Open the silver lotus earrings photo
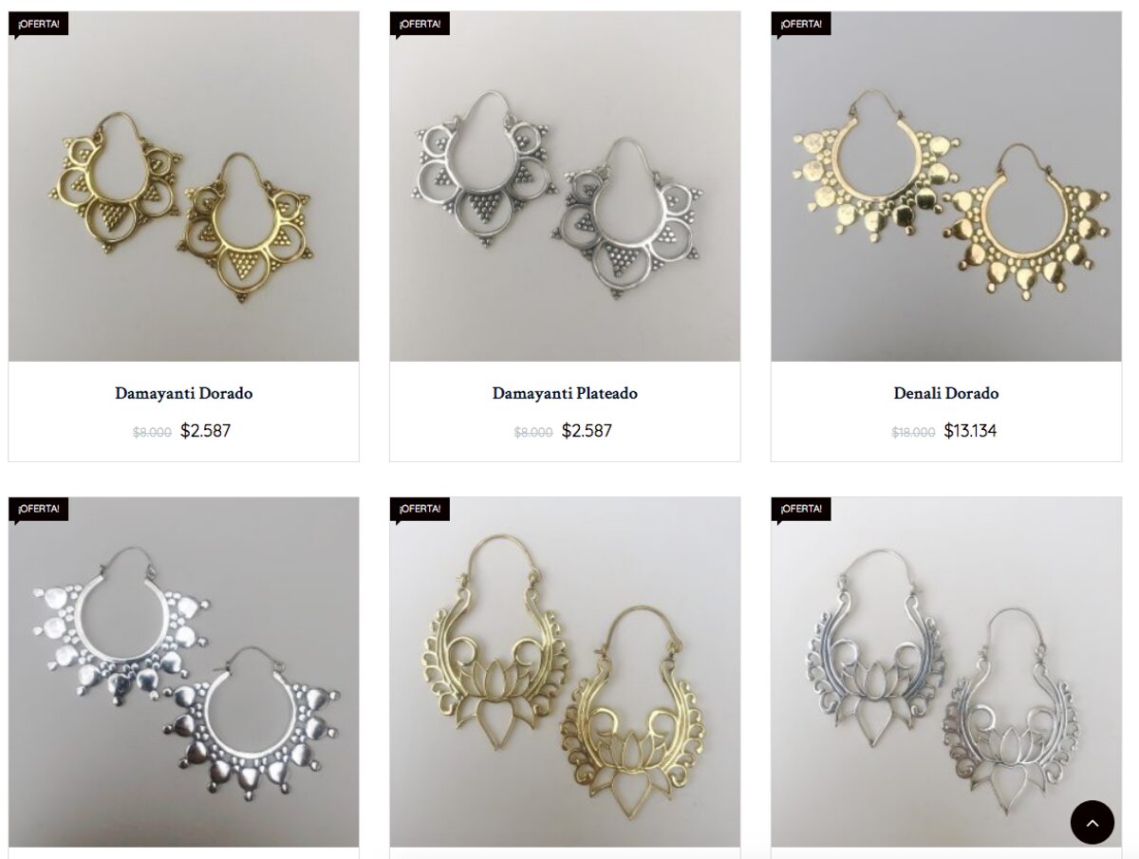Viewport: 1139px width, 859px height. click(x=946, y=672)
